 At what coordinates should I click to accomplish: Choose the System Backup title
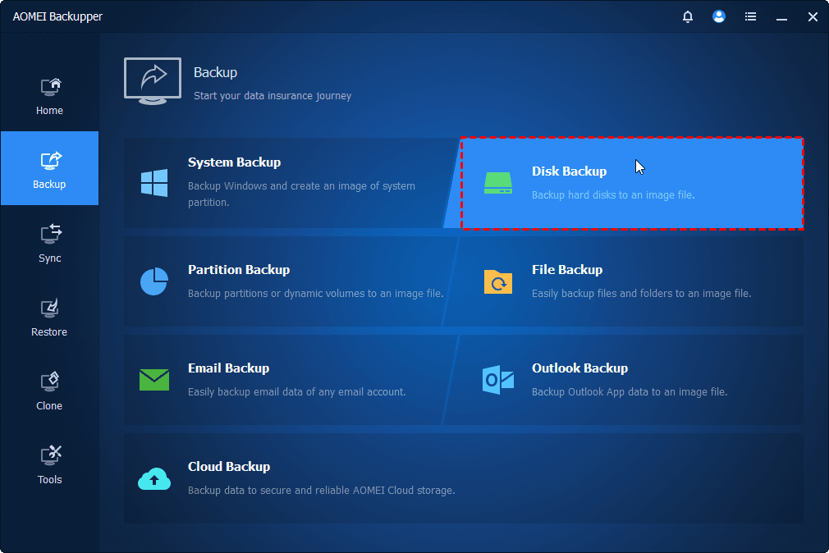click(x=234, y=162)
